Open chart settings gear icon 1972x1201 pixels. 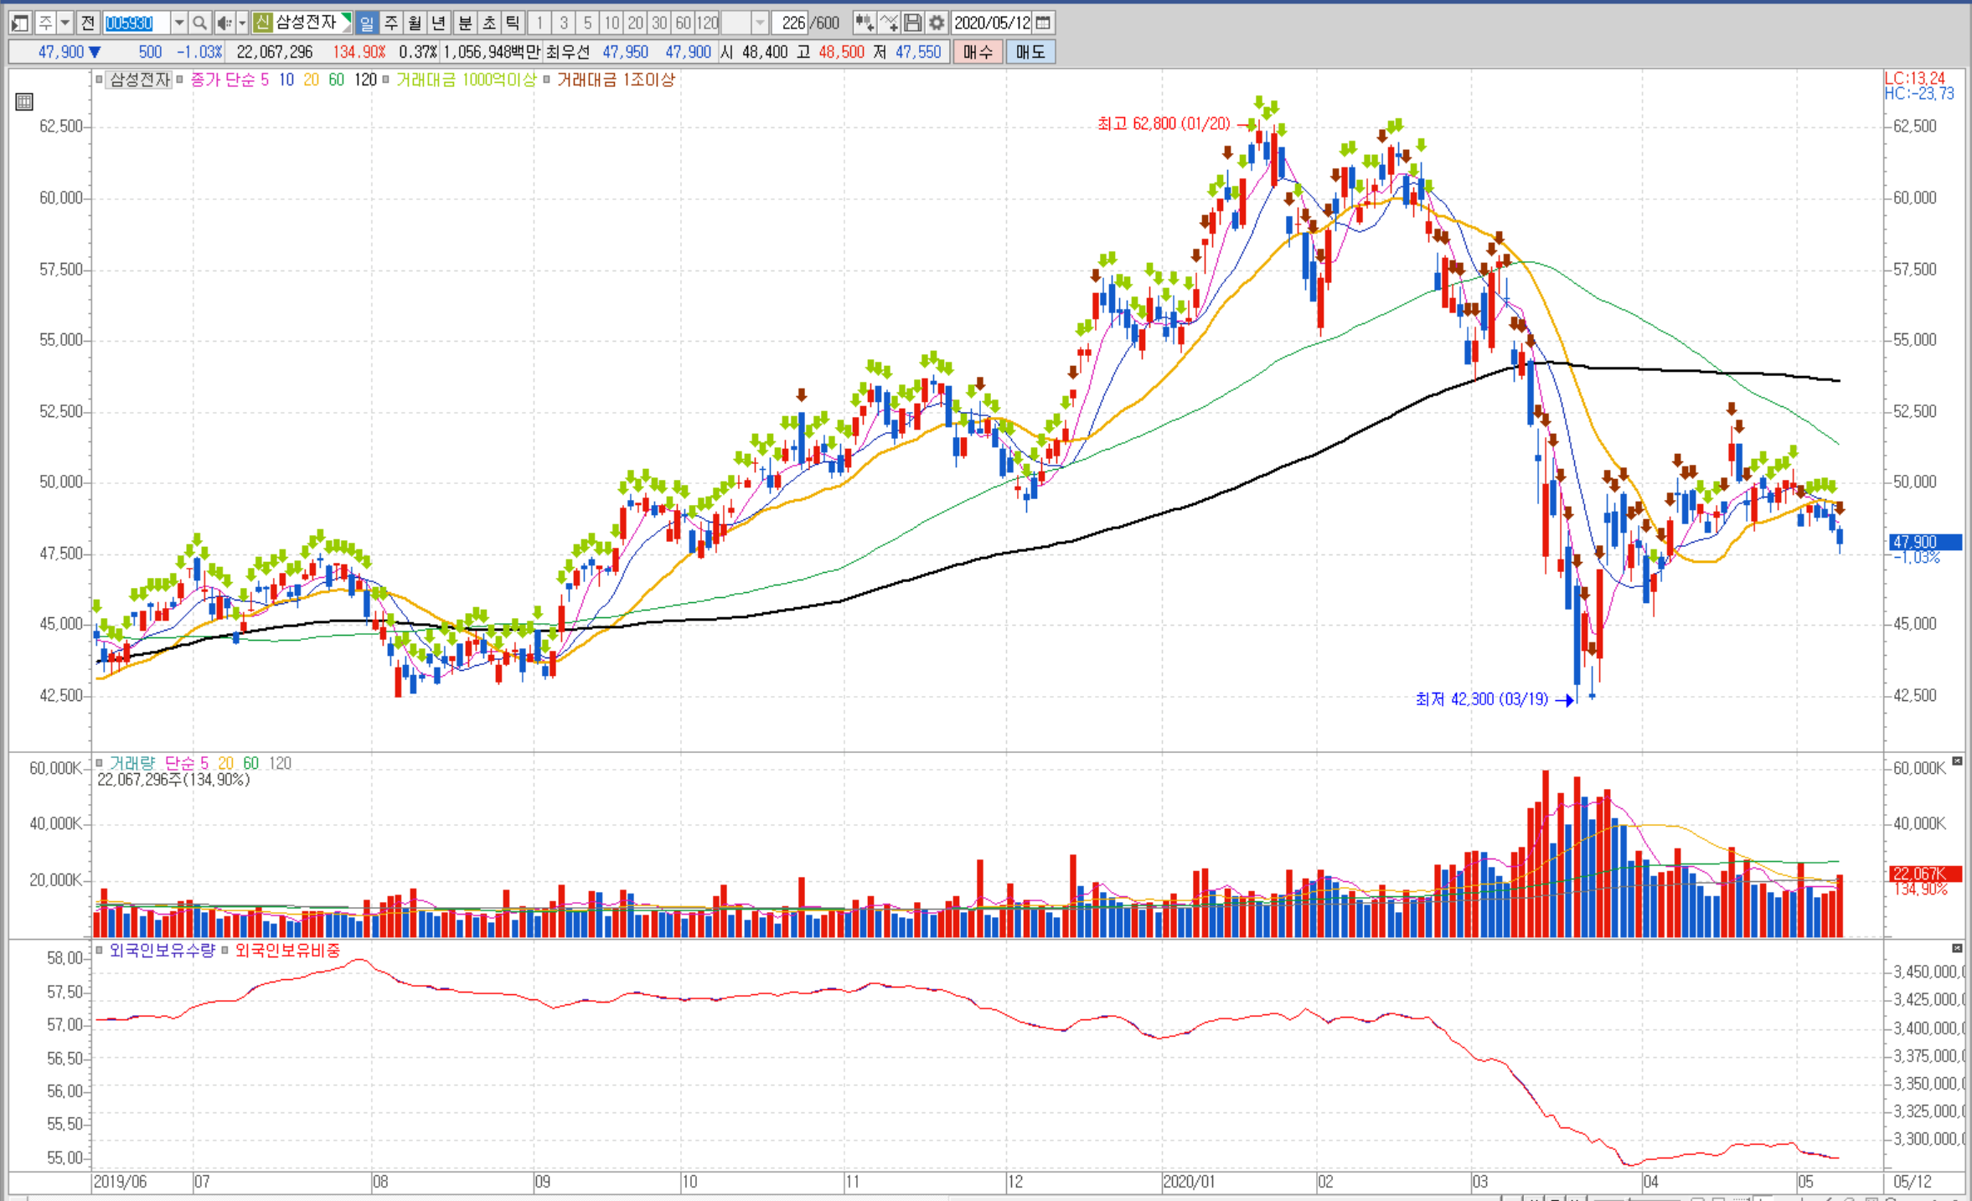(937, 23)
